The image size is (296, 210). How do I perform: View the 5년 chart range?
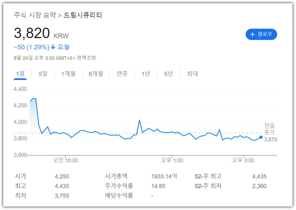click(169, 74)
